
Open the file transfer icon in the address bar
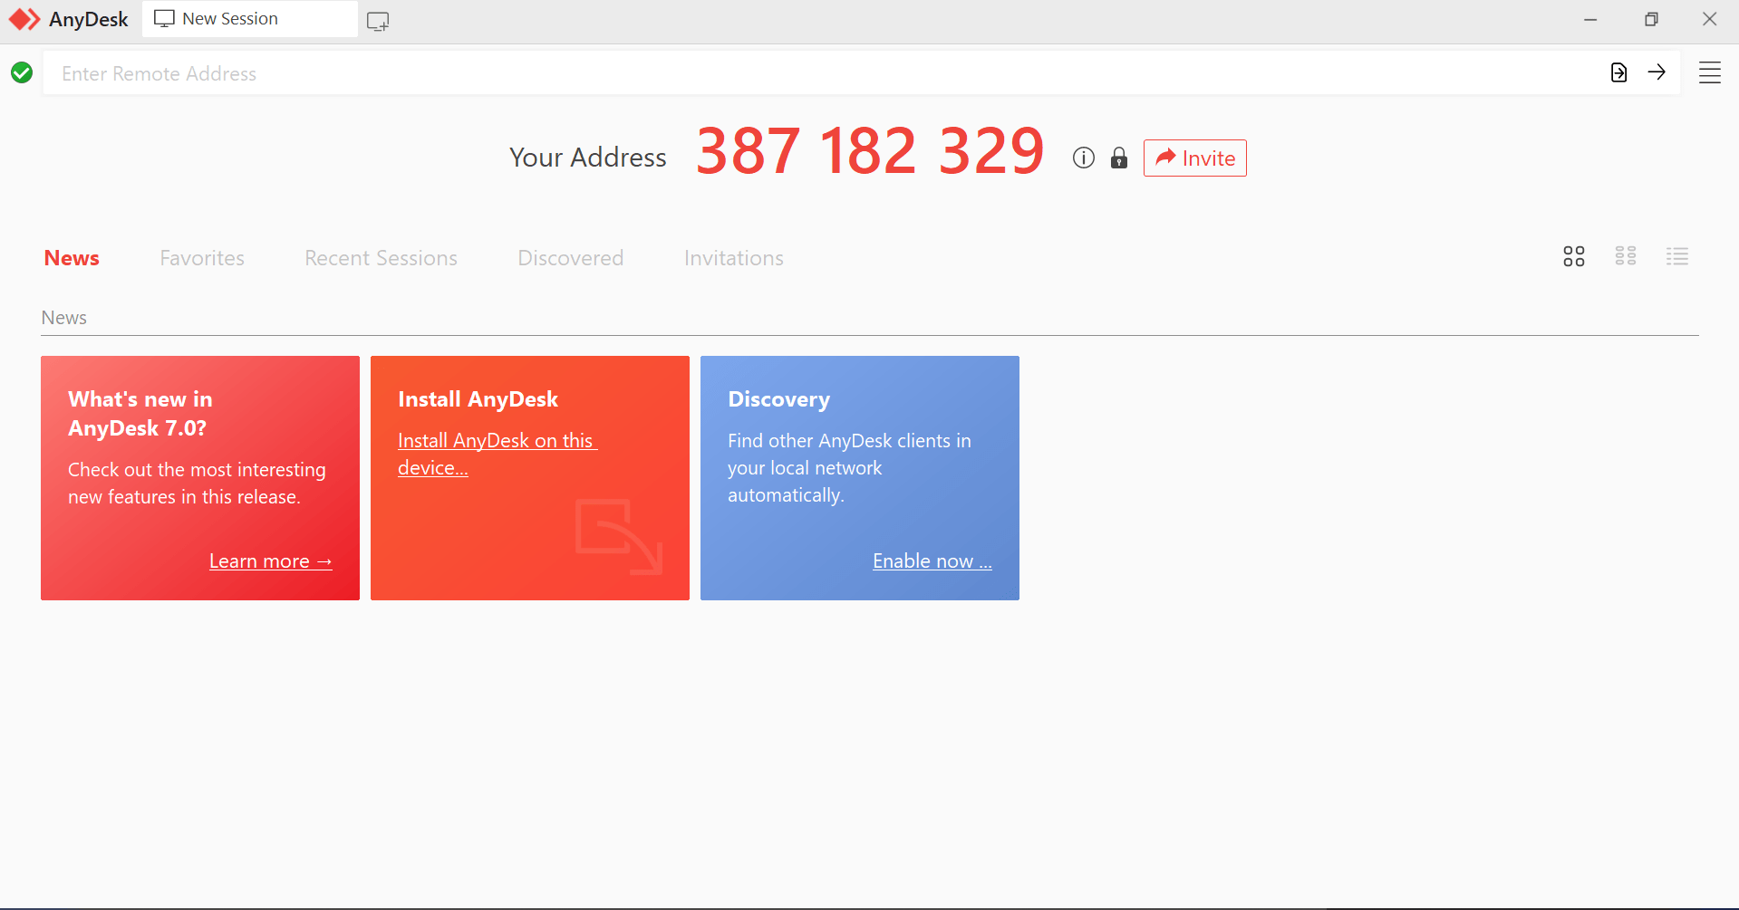[x=1618, y=72]
